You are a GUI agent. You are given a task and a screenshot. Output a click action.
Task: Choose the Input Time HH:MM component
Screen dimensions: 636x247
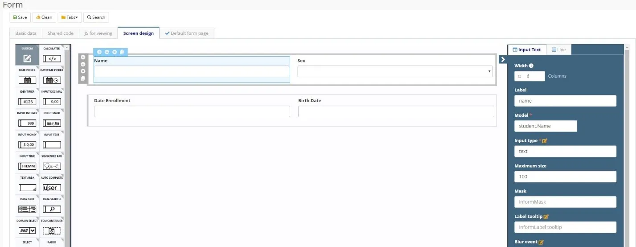27,163
